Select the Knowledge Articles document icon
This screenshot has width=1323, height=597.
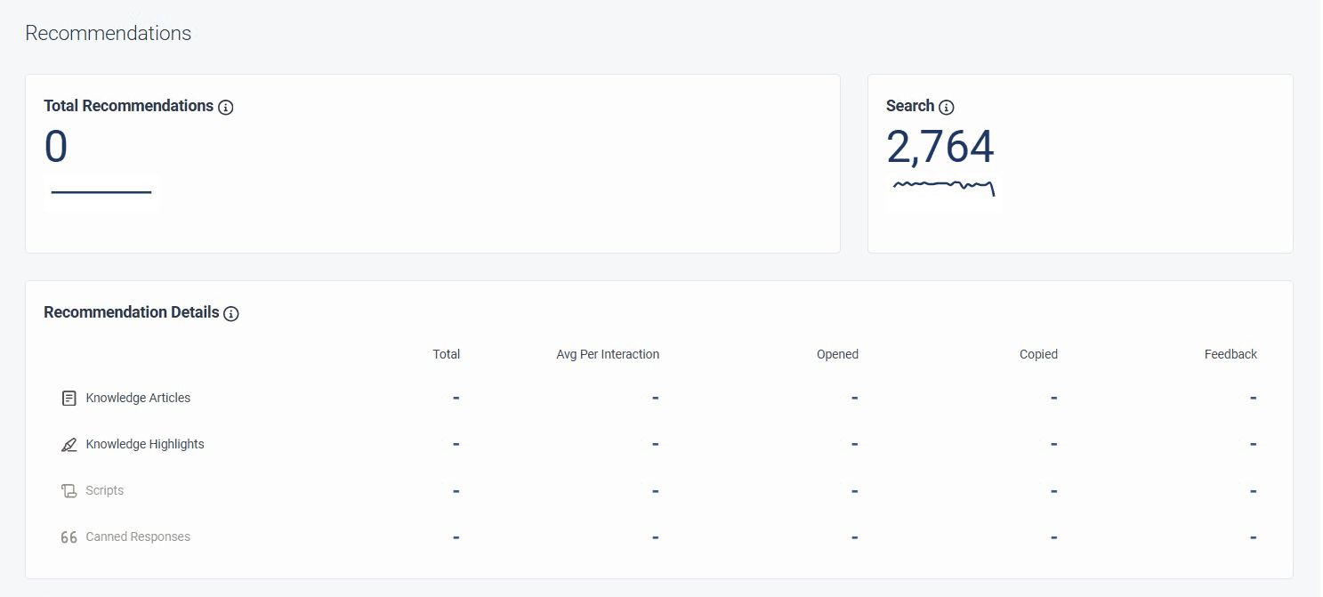(69, 398)
